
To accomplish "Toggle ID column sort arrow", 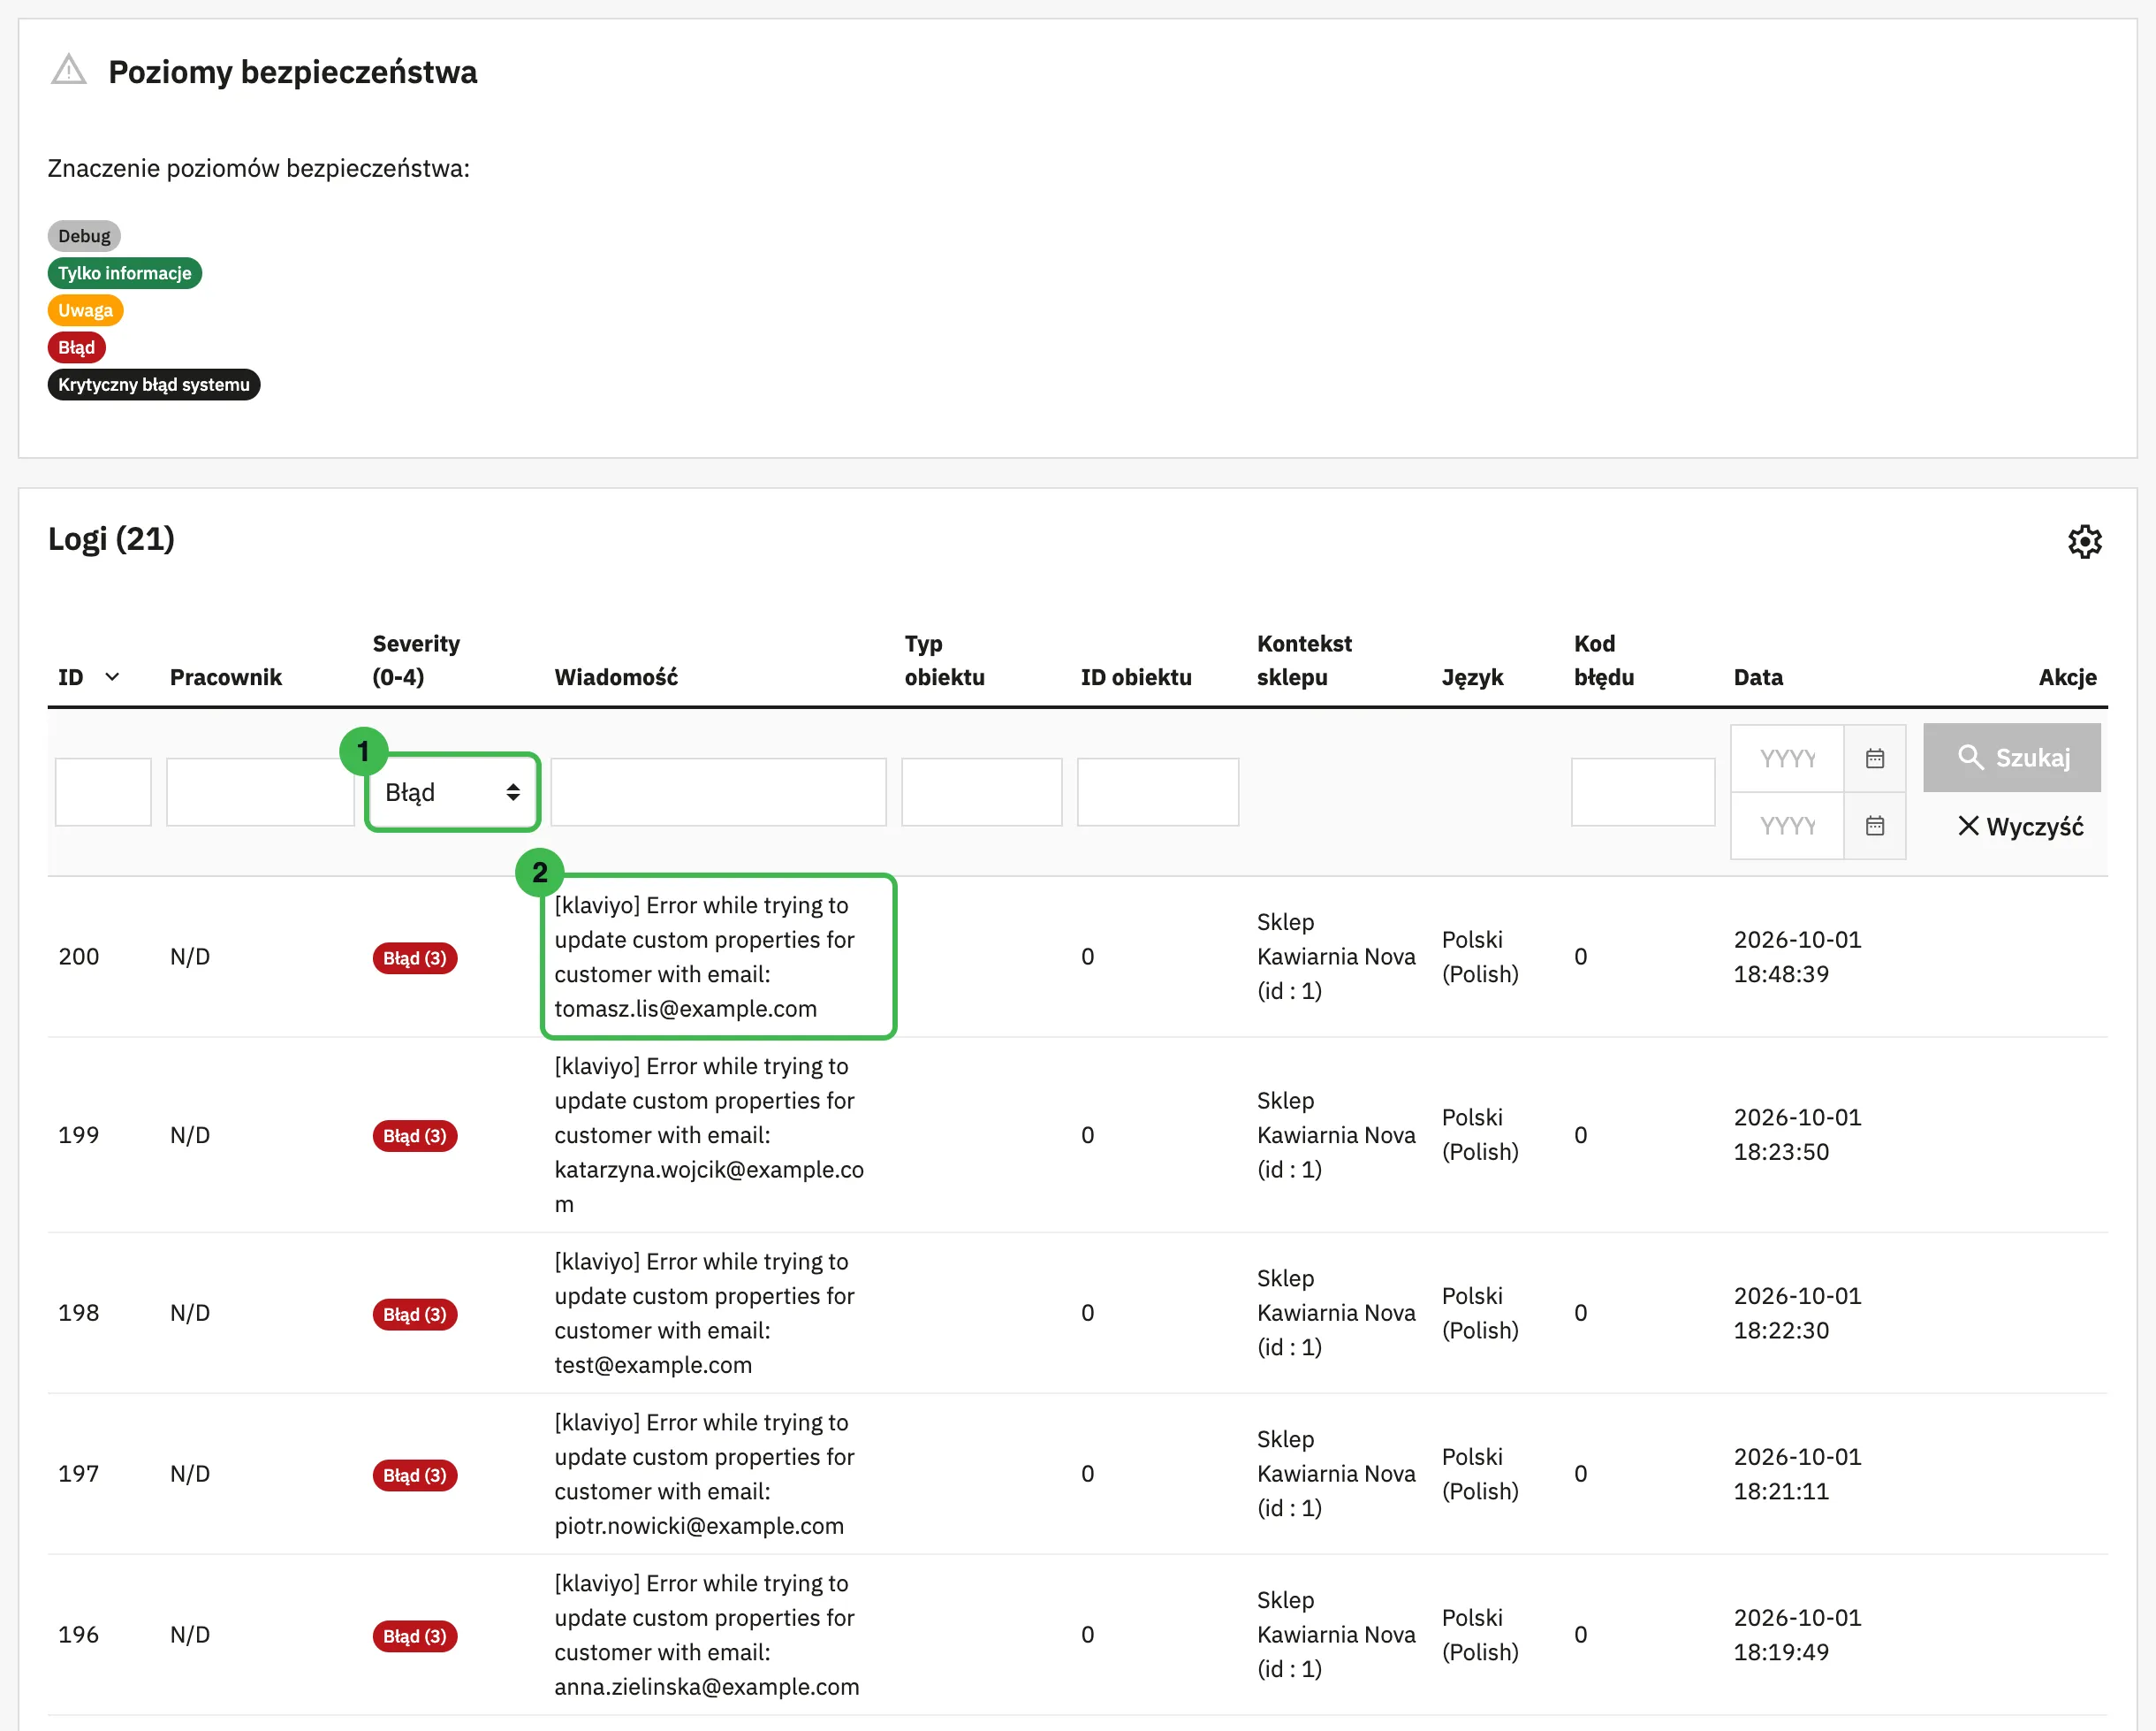I will pos(112,677).
